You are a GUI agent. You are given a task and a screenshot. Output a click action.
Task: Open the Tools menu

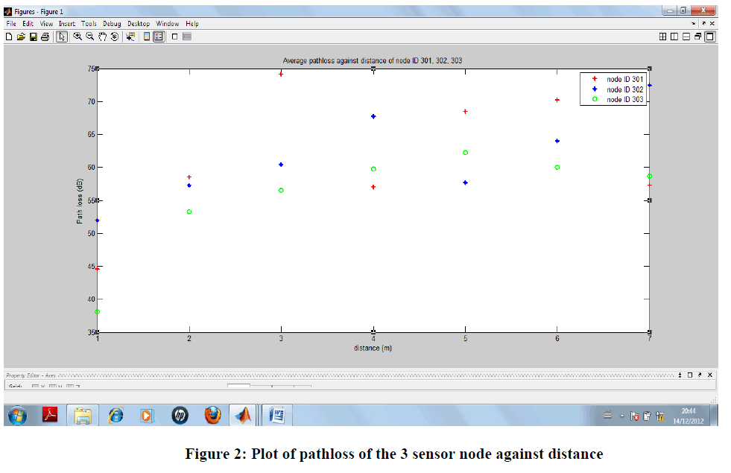[x=89, y=24]
